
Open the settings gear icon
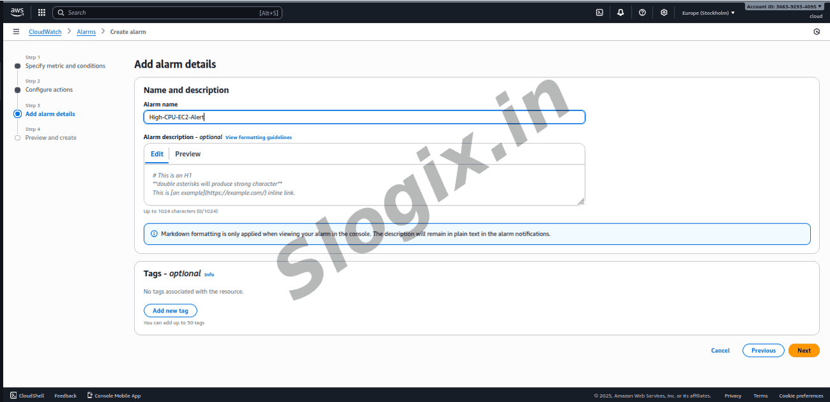pos(664,12)
